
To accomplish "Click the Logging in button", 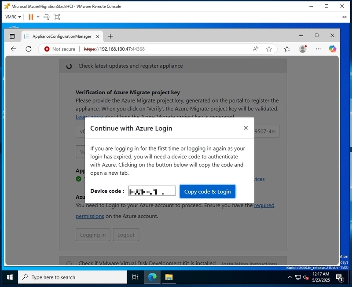I will point(93,235).
